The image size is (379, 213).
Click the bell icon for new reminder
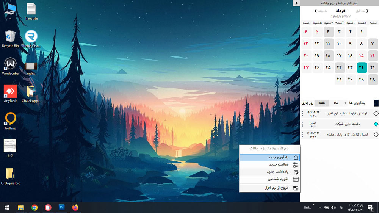[x=296, y=158]
